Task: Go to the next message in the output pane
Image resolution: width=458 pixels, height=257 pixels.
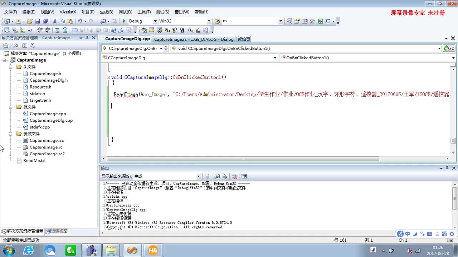Action: click(x=224, y=176)
